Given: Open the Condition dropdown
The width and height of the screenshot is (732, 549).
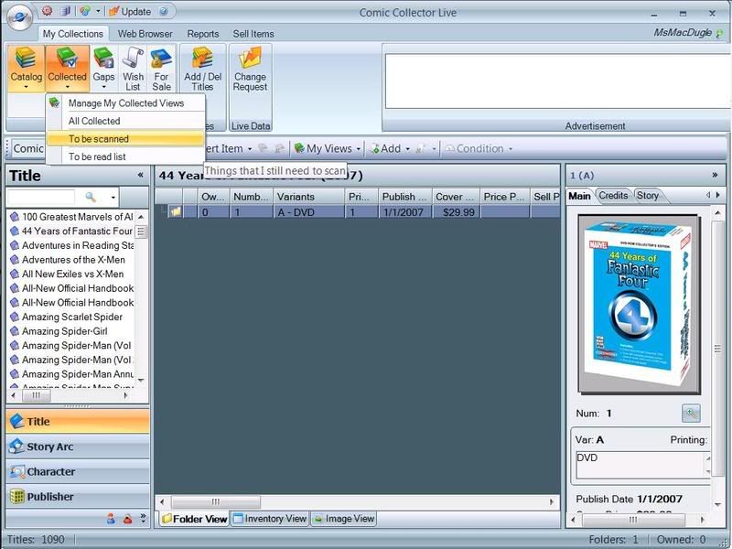Looking at the screenshot, I should 479,149.
